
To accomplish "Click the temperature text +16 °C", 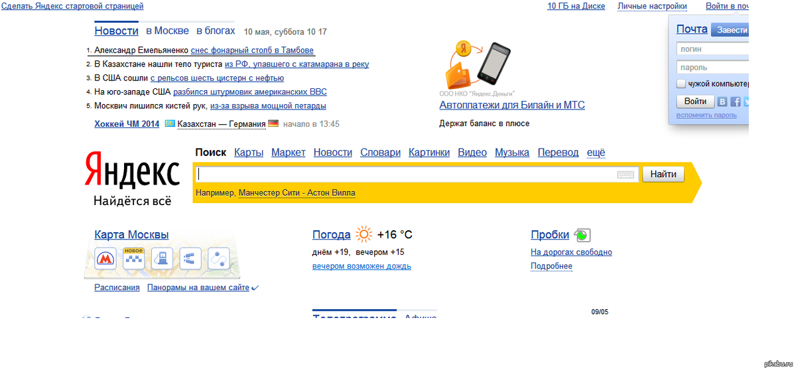I will pos(395,235).
